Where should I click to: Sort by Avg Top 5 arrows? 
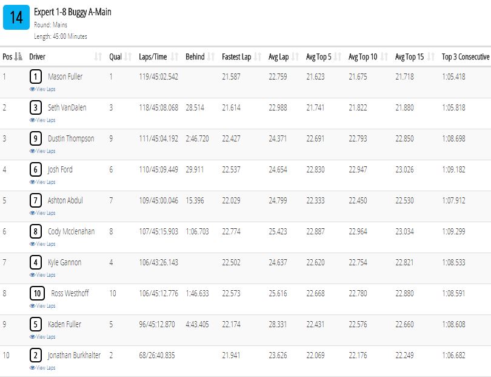(338, 56)
